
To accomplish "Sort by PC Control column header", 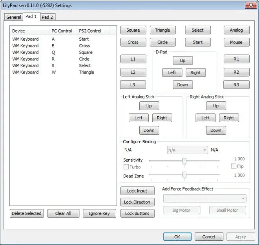I will (x=63, y=31).
